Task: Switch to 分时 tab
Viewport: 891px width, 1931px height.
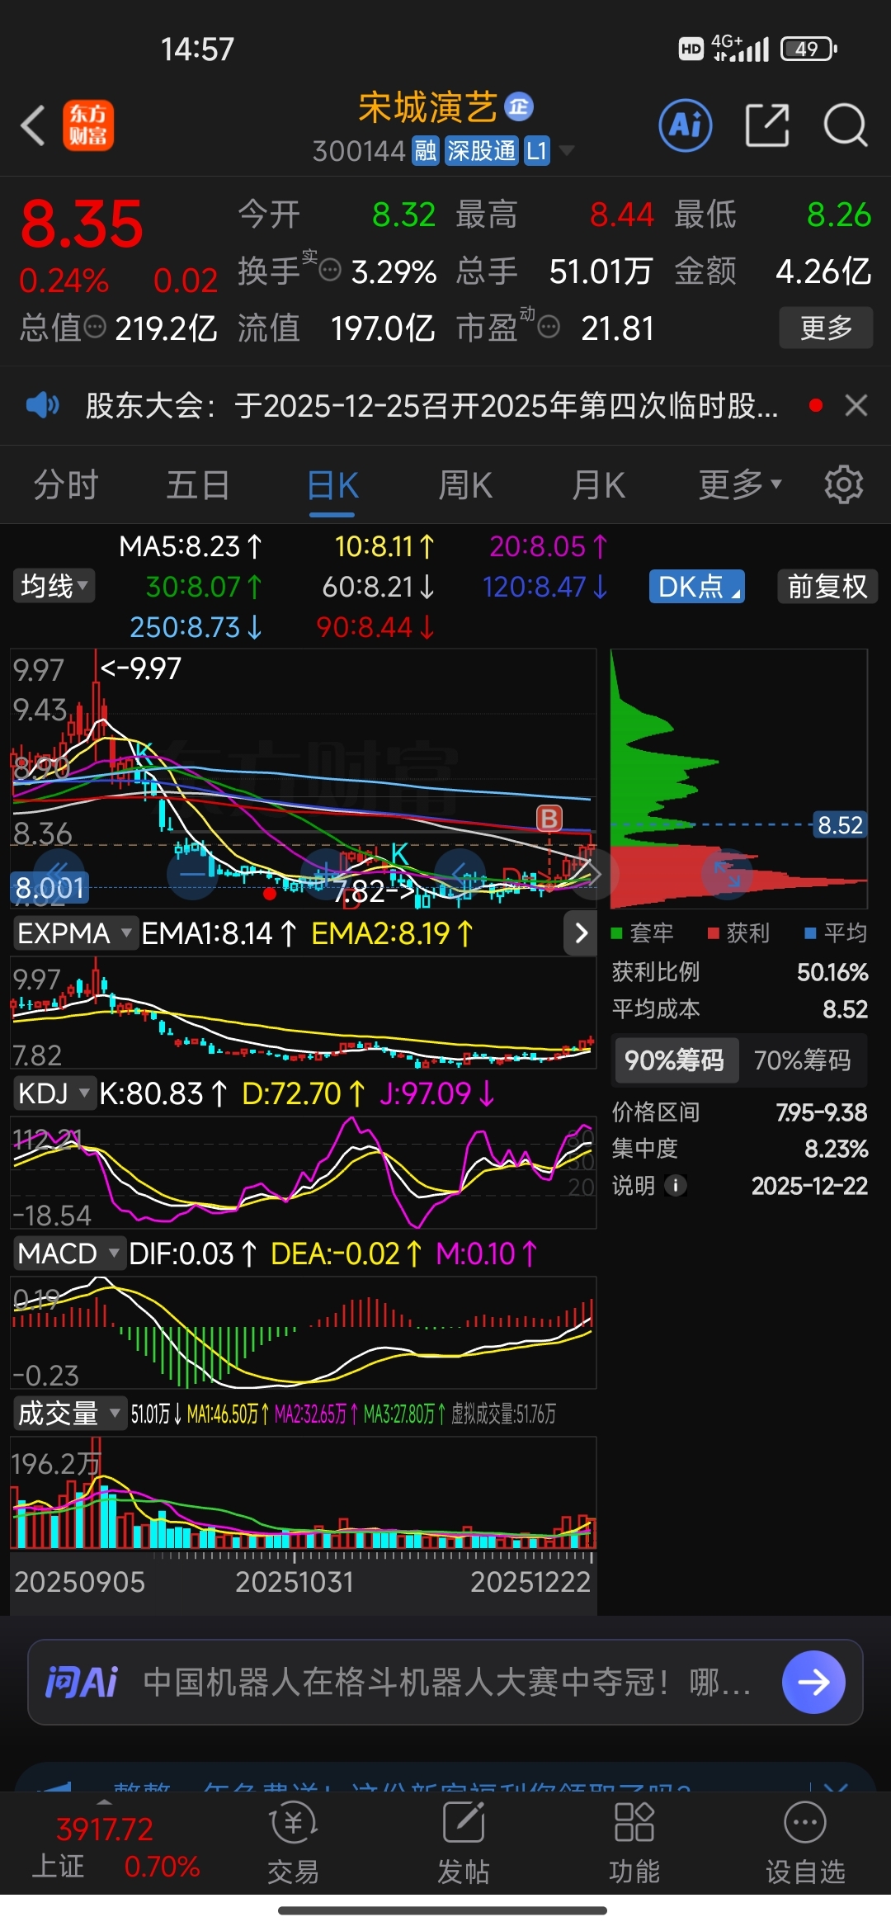Action: pyautogui.click(x=66, y=484)
